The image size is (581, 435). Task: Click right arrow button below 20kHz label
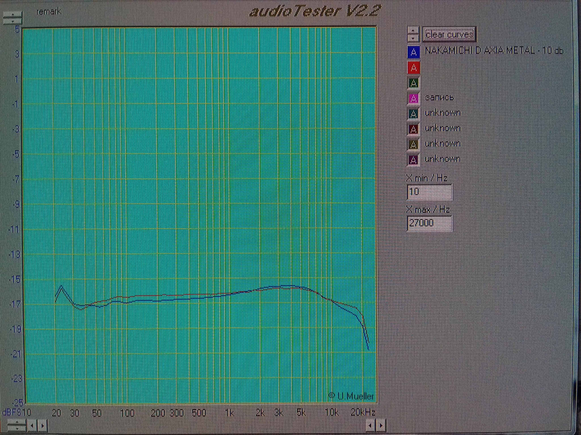pos(381,425)
